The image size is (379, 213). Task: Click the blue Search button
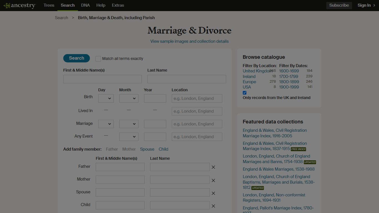coord(77,58)
